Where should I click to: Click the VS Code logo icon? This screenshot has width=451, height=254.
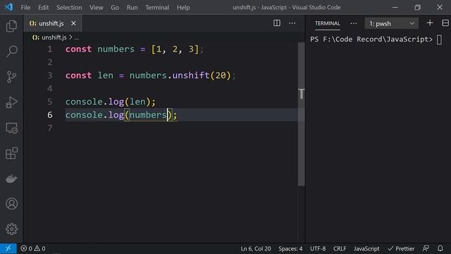pyautogui.click(x=8, y=7)
